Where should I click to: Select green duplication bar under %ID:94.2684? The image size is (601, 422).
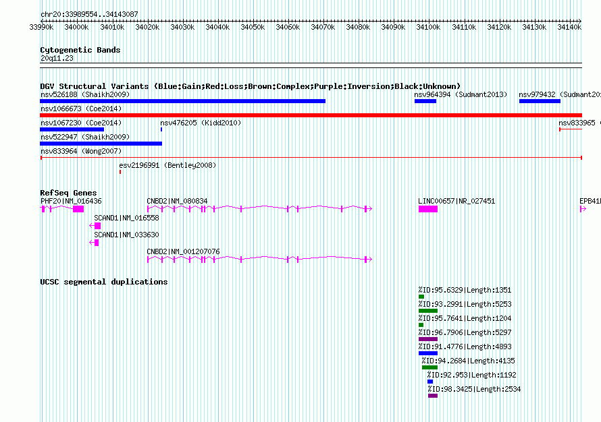(429, 367)
